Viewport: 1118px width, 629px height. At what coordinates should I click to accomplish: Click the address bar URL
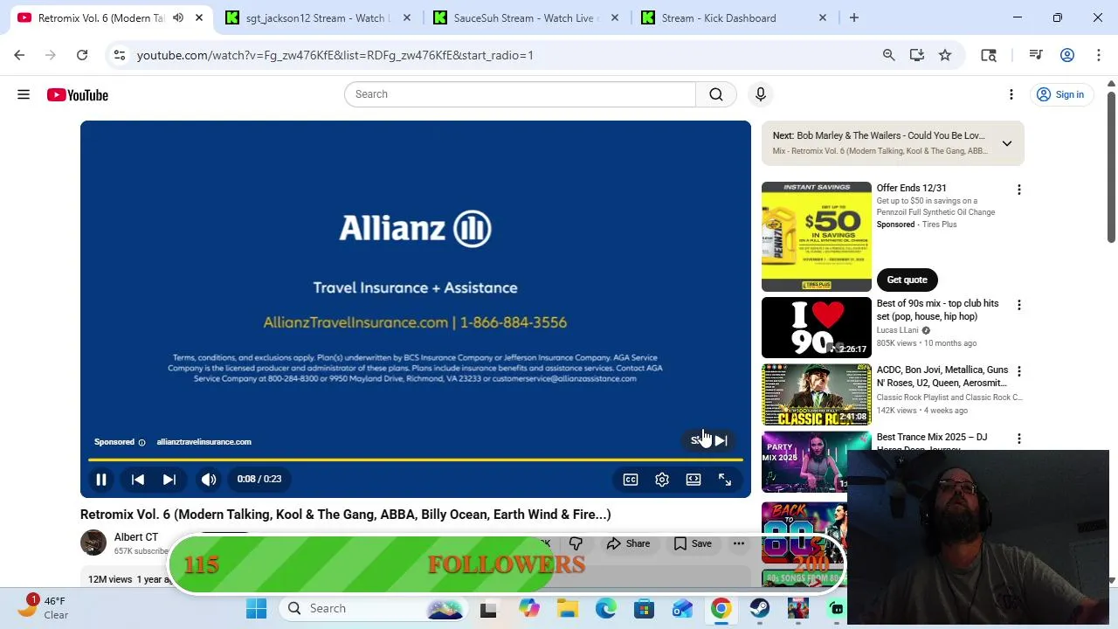click(335, 55)
